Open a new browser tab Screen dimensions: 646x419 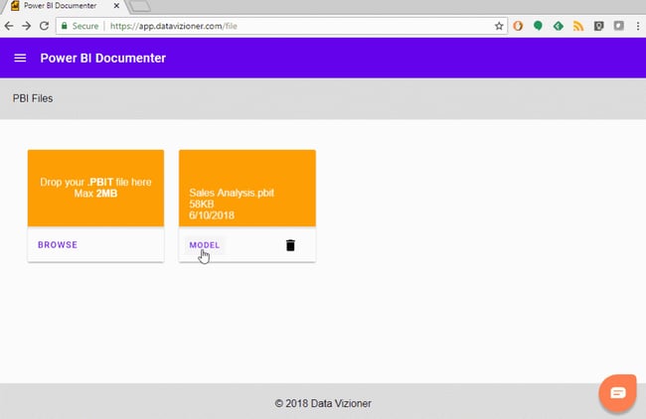click(x=140, y=6)
